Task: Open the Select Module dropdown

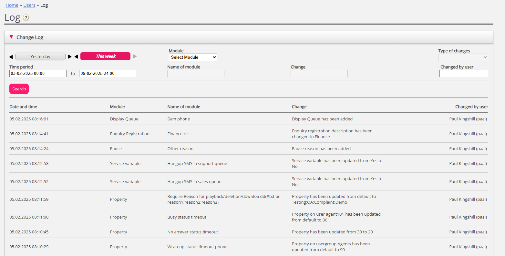Action: pos(193,57)
